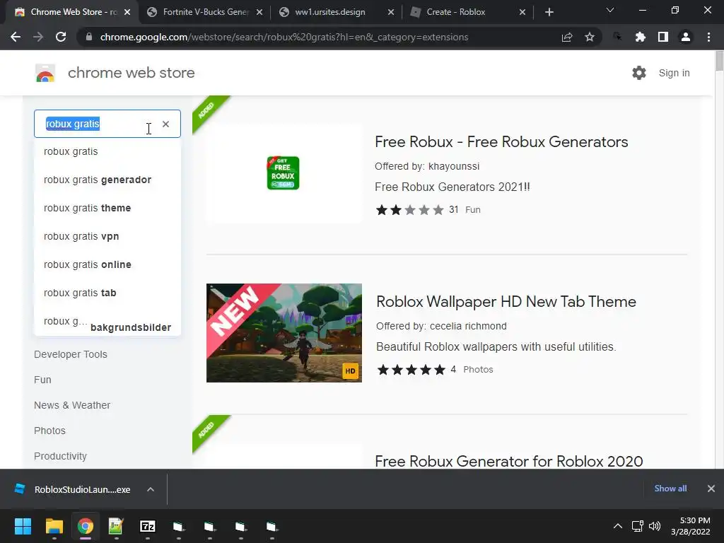Open the volume speaker tray icon
The image size is (724, 543).
point(655,526)
